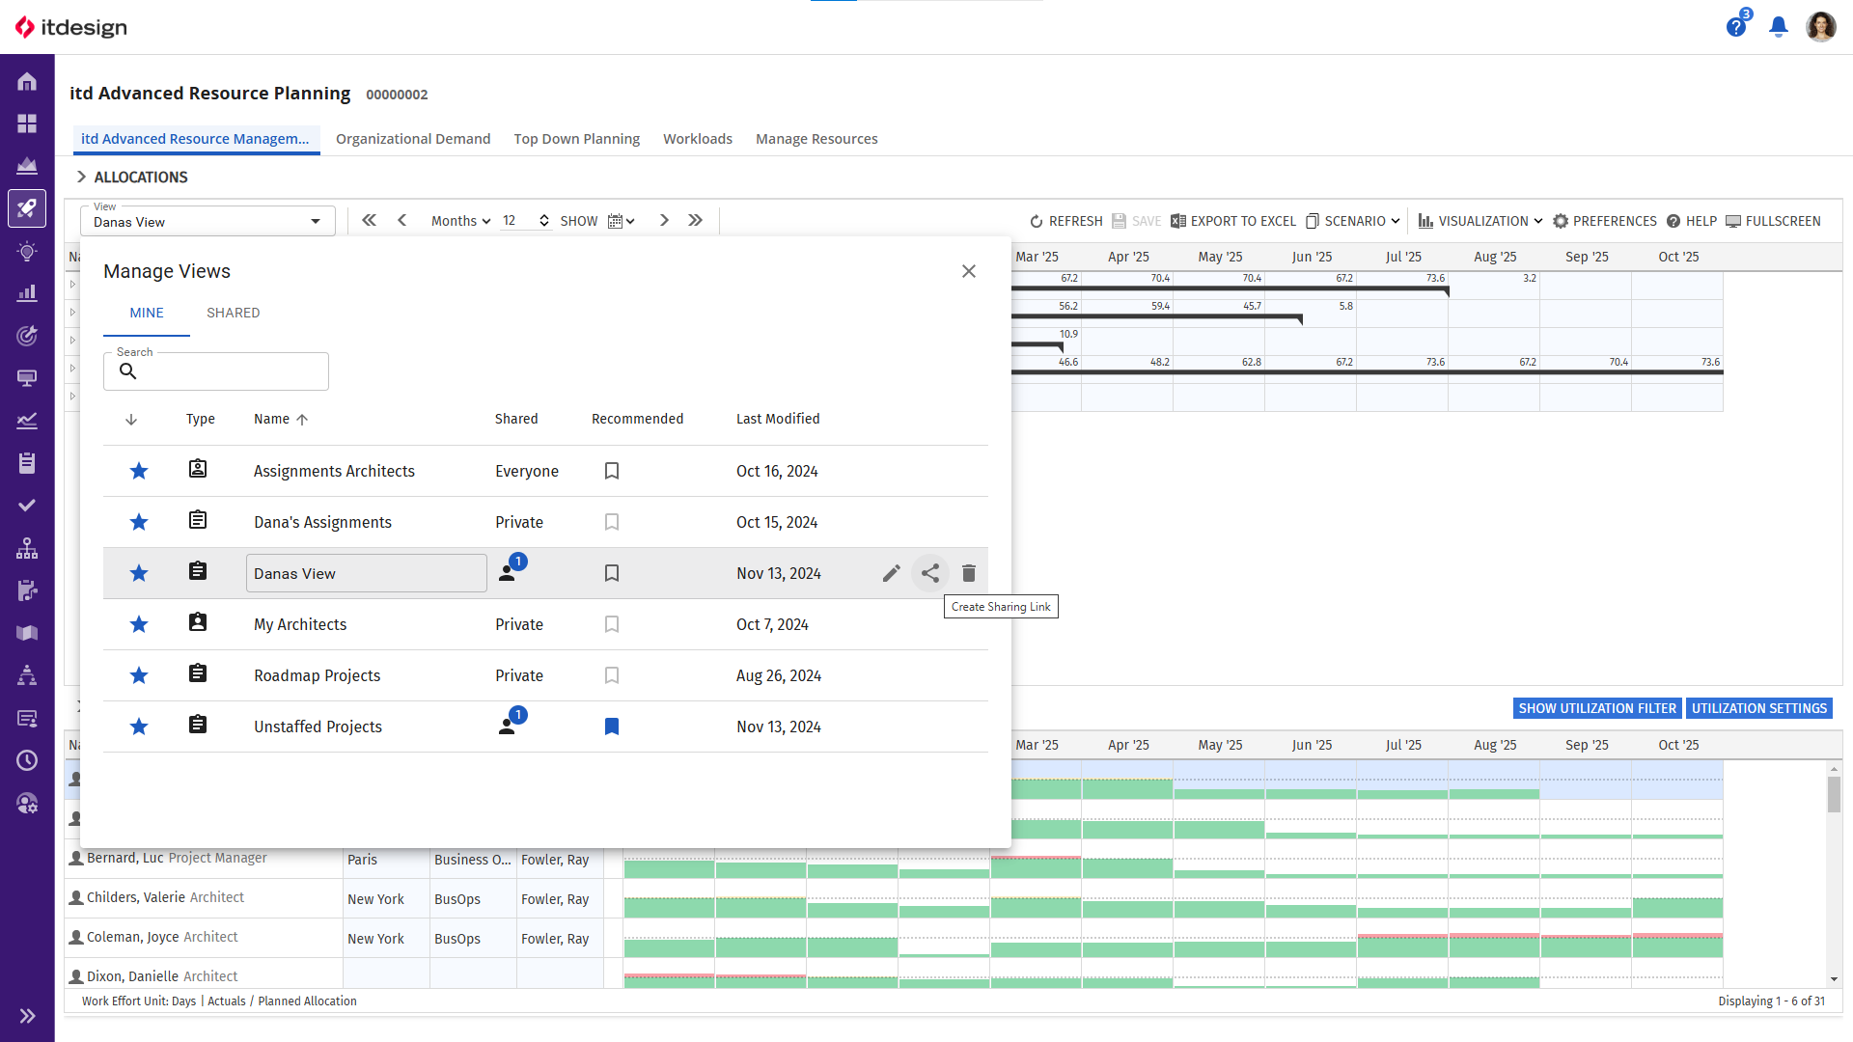
Task: Close the Manage Views dialog
Action: click(x=969, y=271)
